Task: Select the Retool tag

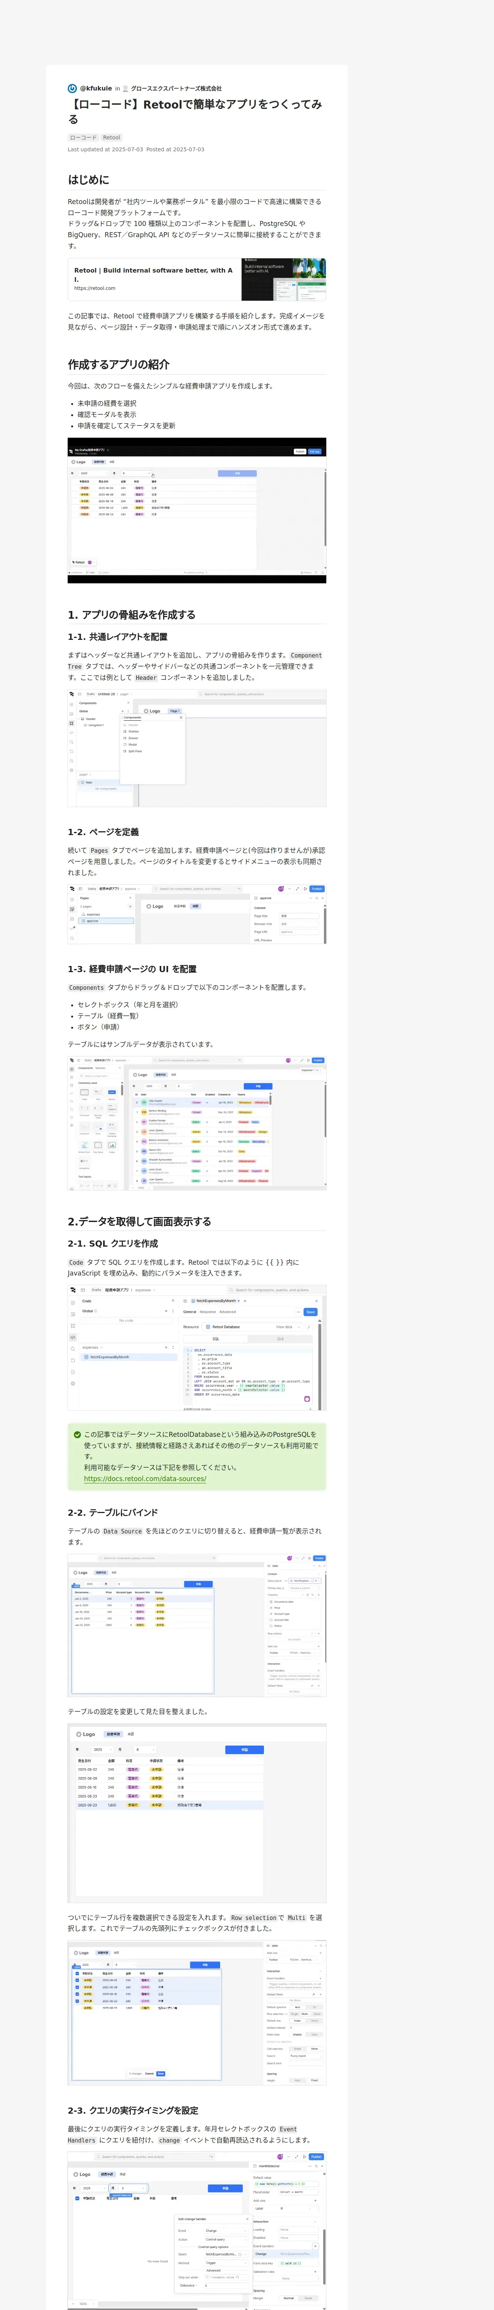Action: pos(111,138)
